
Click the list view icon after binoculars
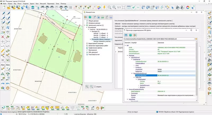(70, 7)
